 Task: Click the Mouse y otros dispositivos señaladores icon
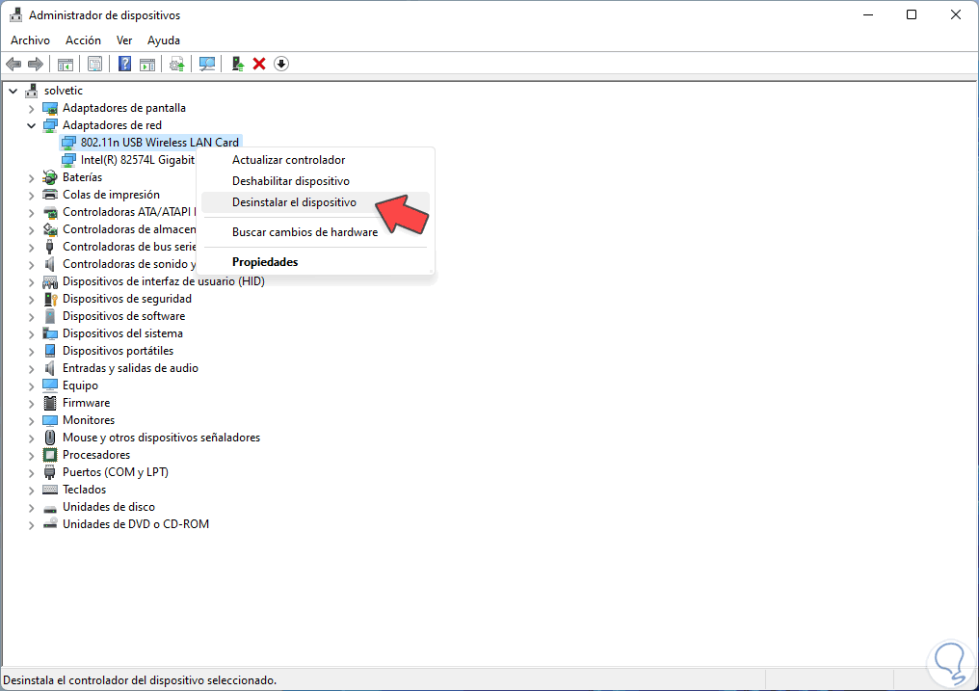coord(50,438)
